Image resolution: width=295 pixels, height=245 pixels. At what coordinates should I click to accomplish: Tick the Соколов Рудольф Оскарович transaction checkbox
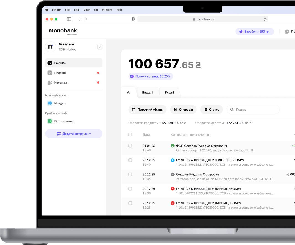130,174
